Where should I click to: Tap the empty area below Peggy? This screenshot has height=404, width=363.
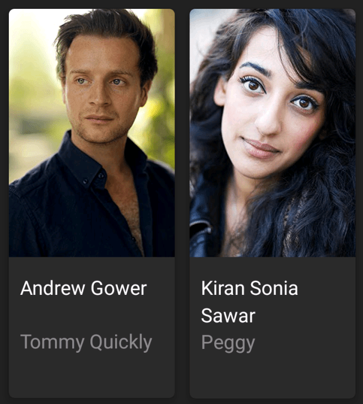[272, 374]
